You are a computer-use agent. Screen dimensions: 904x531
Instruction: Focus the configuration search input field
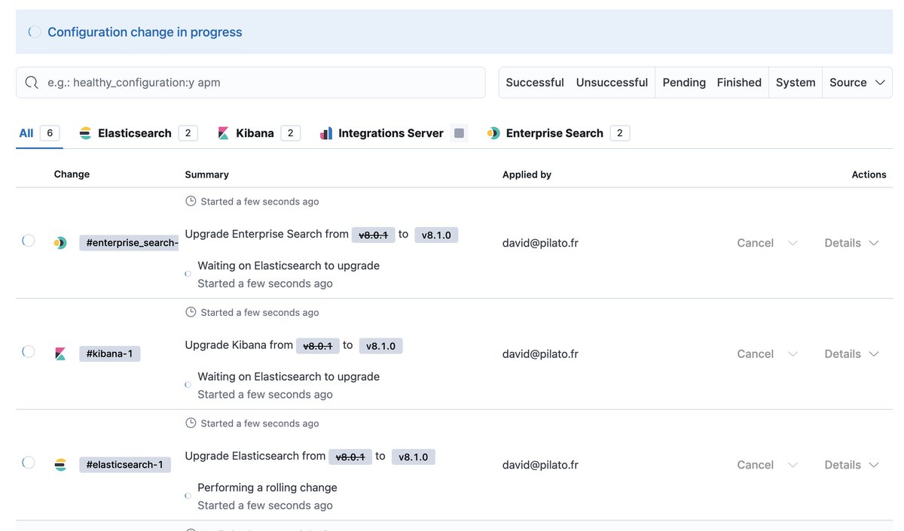click(251, 83)
